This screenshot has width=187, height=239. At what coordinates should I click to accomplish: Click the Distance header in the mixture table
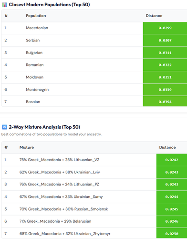tap(167, 147)
